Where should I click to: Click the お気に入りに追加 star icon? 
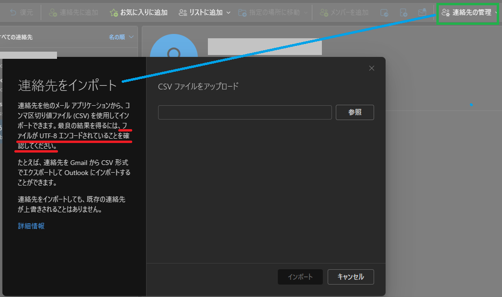coord(114,12)
